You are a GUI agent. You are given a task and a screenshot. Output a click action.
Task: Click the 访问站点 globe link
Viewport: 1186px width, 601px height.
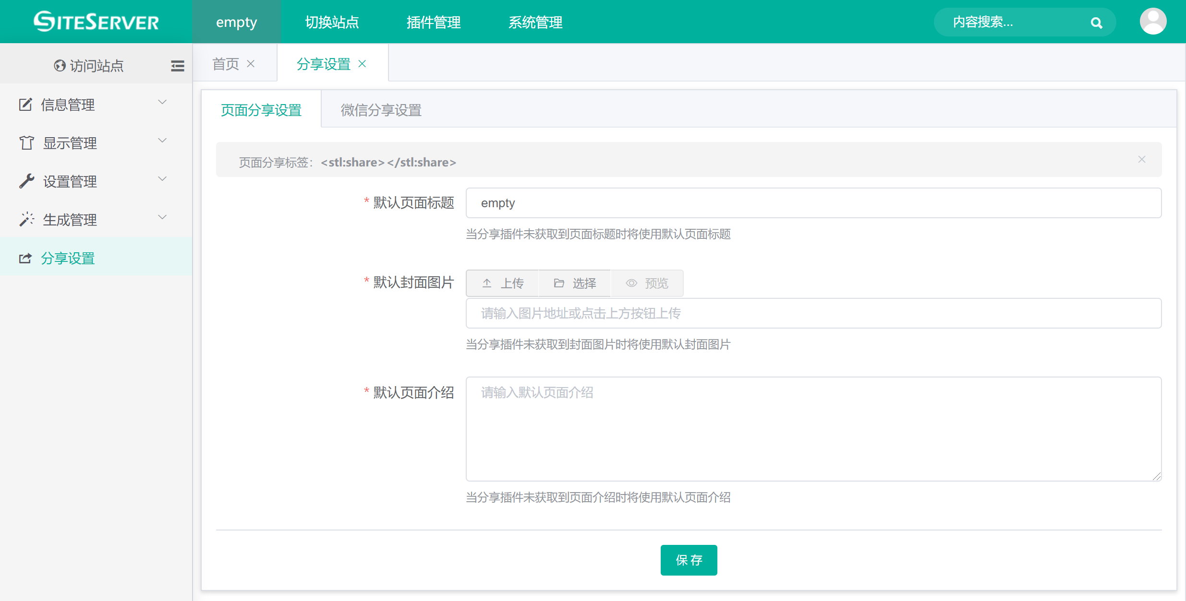(x=89, y=66)
